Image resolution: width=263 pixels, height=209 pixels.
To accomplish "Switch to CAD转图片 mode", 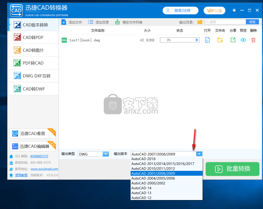I will pyautogui.click(x=33, y=50).
